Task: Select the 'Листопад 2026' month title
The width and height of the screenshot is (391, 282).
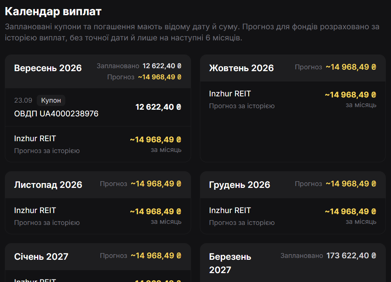Action: [x=48, y=185]
